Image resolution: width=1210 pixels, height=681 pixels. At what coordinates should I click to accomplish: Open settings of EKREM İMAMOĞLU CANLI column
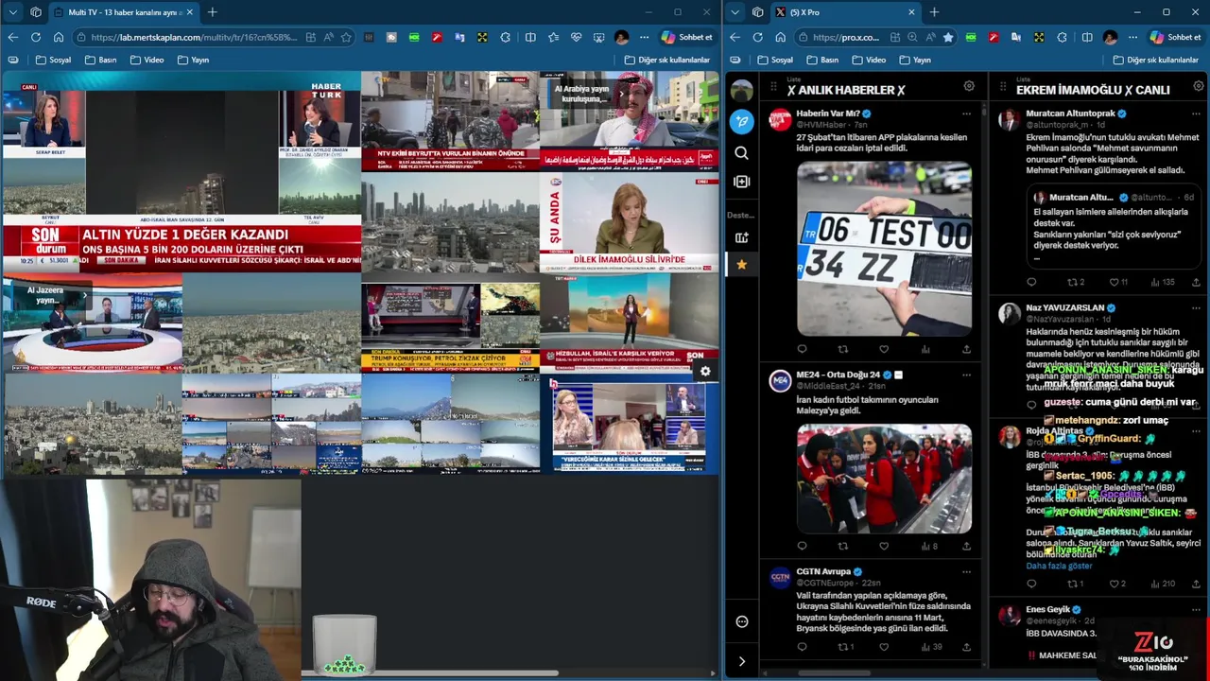(1199, 86)
